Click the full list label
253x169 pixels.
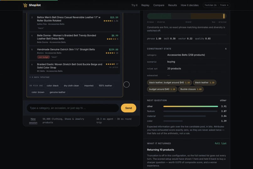click(221, 144)
